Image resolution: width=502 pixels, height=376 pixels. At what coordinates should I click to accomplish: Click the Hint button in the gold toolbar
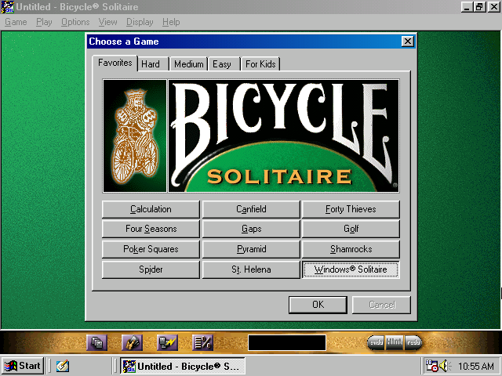tap(395, 342)
